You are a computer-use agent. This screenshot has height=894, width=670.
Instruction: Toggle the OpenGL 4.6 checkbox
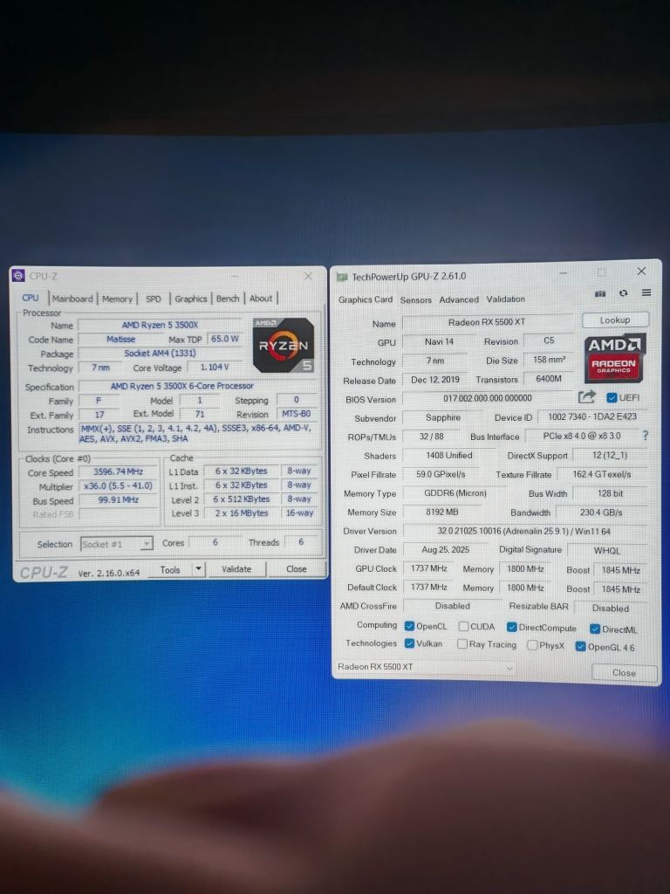(x=580, y=647)
